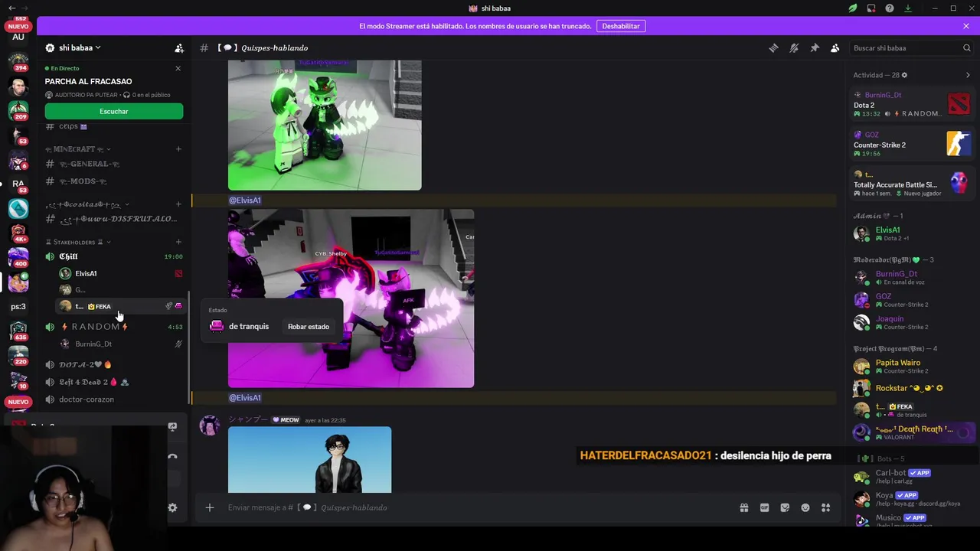Open GOZ Counter-Strike 2 activity card
The height and width of the screenshot is (551, 980).
(912, 144)
